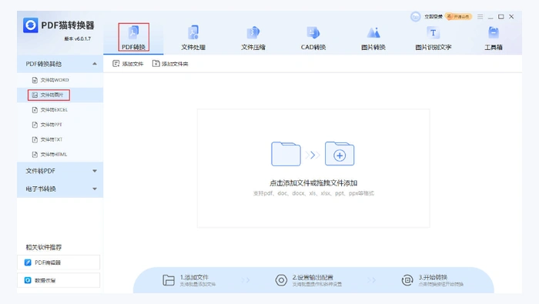Click the user avatar icon
The image size is (539, 304).
click(415, 16)
